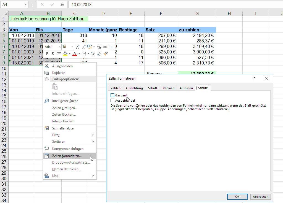
Task: Open the Arial font name dropdown
Action: coord(59,47)
